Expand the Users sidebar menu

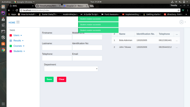click(18, 35)
